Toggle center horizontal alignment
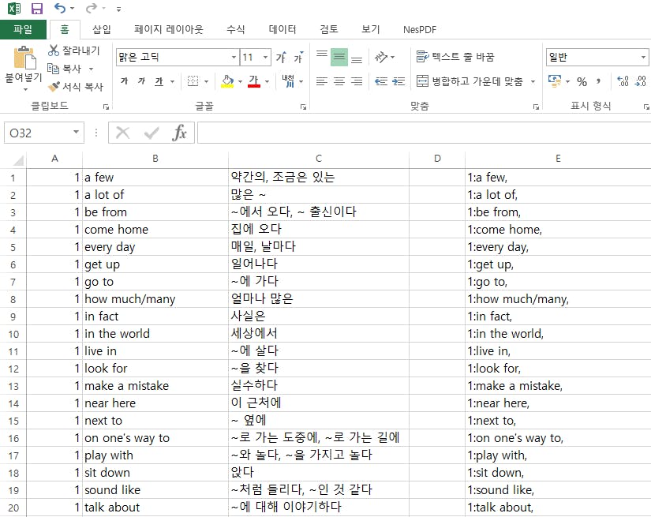This screenshot has width=651, height=517. (339, 81)
